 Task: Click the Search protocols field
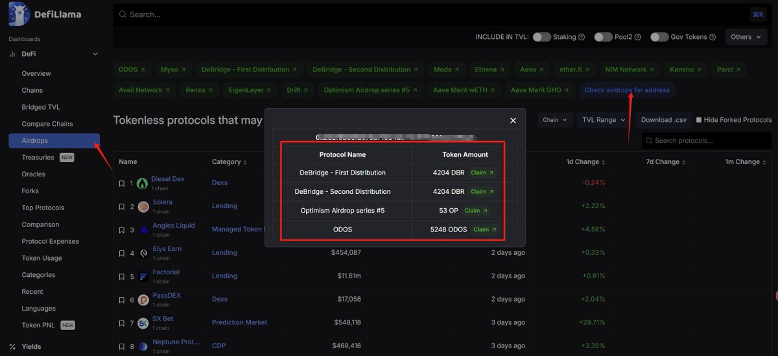pos(707,141)
